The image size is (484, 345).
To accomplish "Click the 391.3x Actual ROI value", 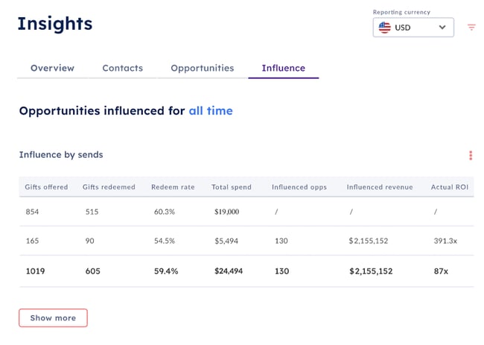I will coord(445,241).
